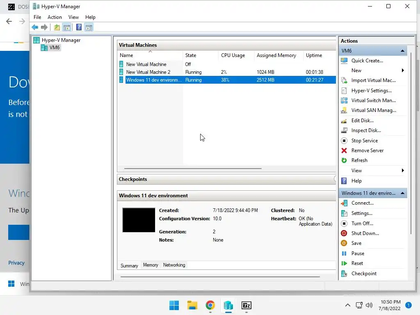
Task: Select Windows 11 dev environment row
Action: pyautogui.click(x=227, y=80)
